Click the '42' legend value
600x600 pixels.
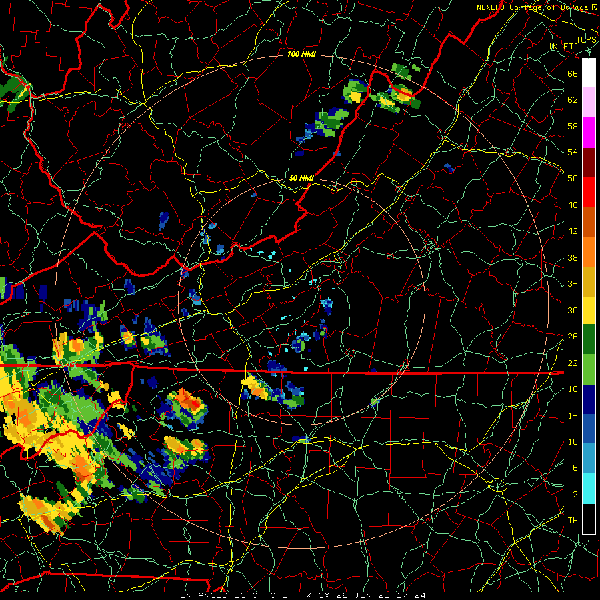pyautogui.click(x=573, y=231)
